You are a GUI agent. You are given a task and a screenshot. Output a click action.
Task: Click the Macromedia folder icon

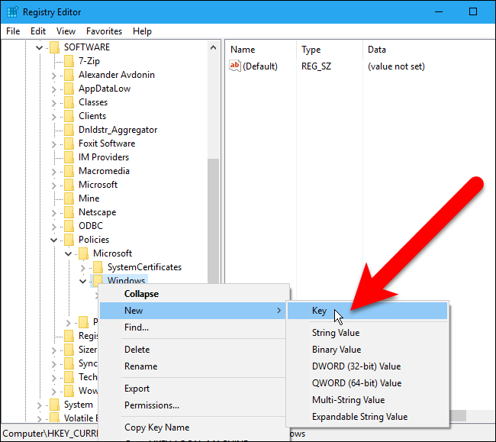point(69,171)
